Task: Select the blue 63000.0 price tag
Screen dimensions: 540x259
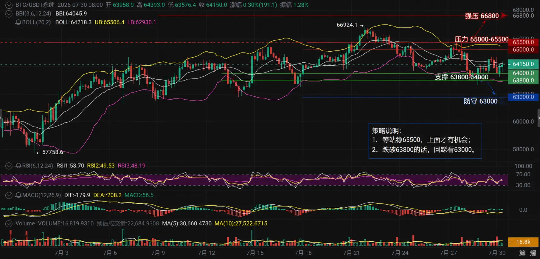Action: coord(523,97)
